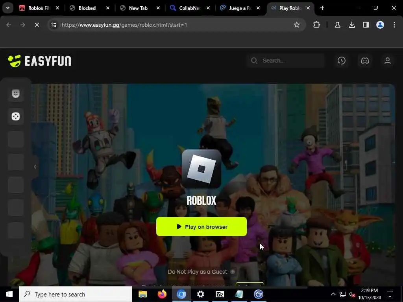Open Firefox from the taskbar
Viewport: 403px width, 302px height.
[162, 294]
